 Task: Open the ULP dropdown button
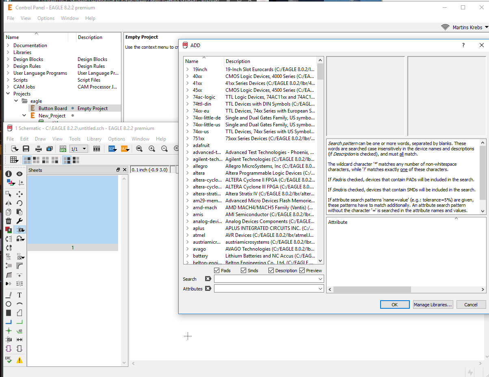point(125,149)
